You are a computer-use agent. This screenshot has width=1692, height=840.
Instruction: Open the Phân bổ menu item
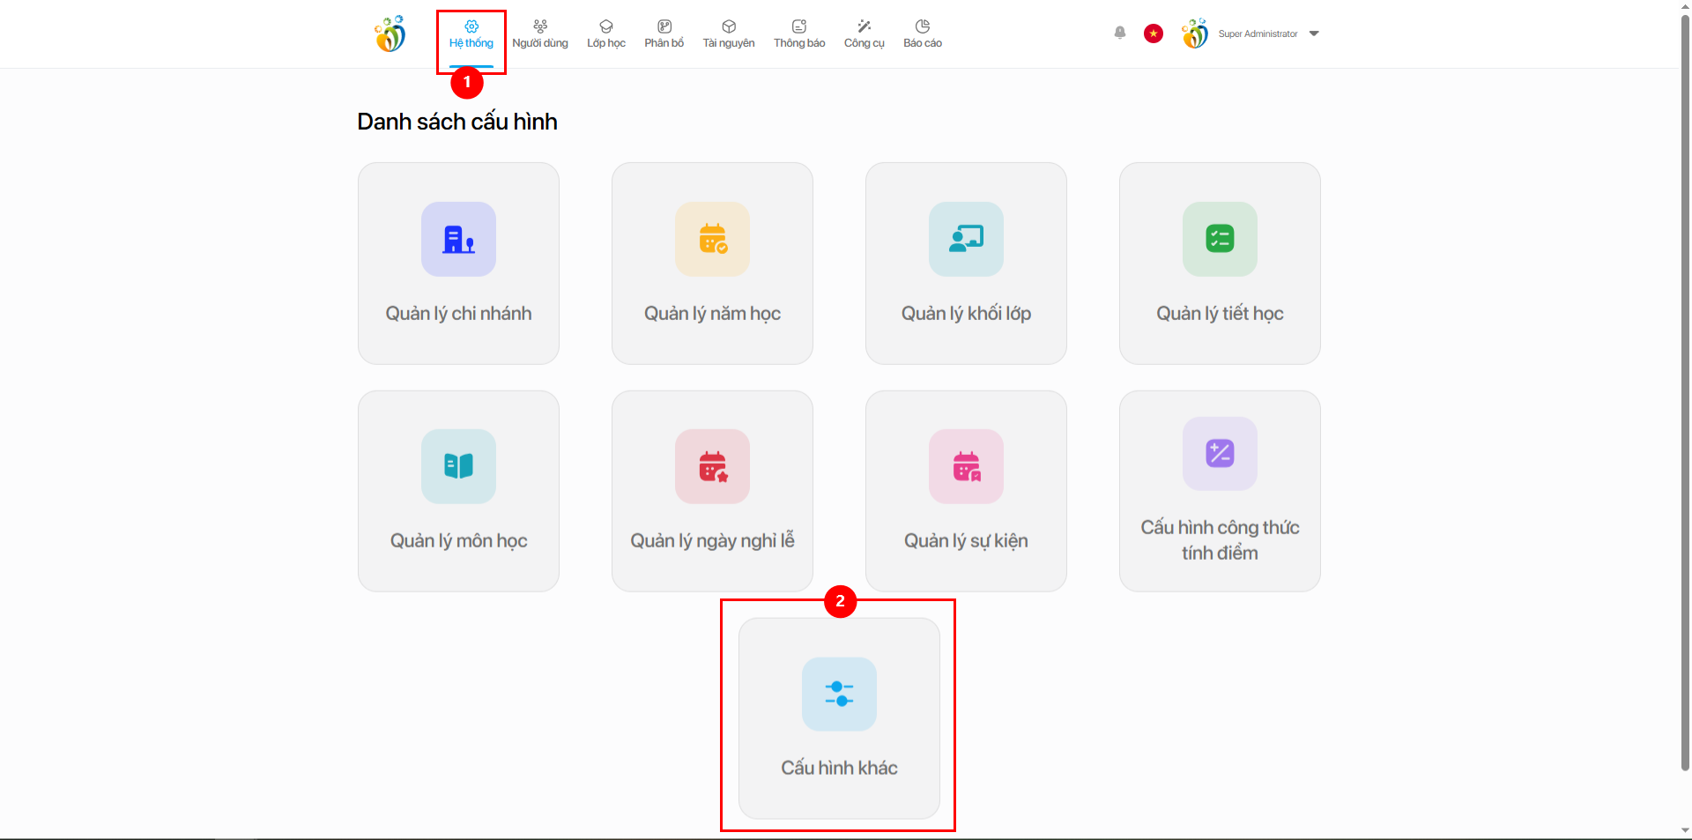664,33
